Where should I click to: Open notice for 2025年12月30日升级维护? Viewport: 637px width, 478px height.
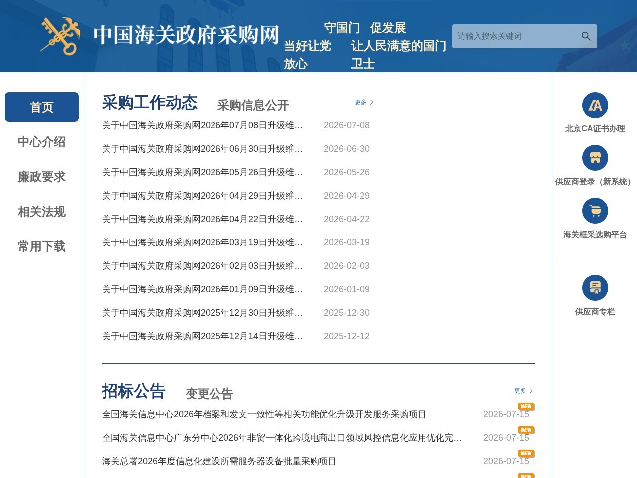point(203,313)
